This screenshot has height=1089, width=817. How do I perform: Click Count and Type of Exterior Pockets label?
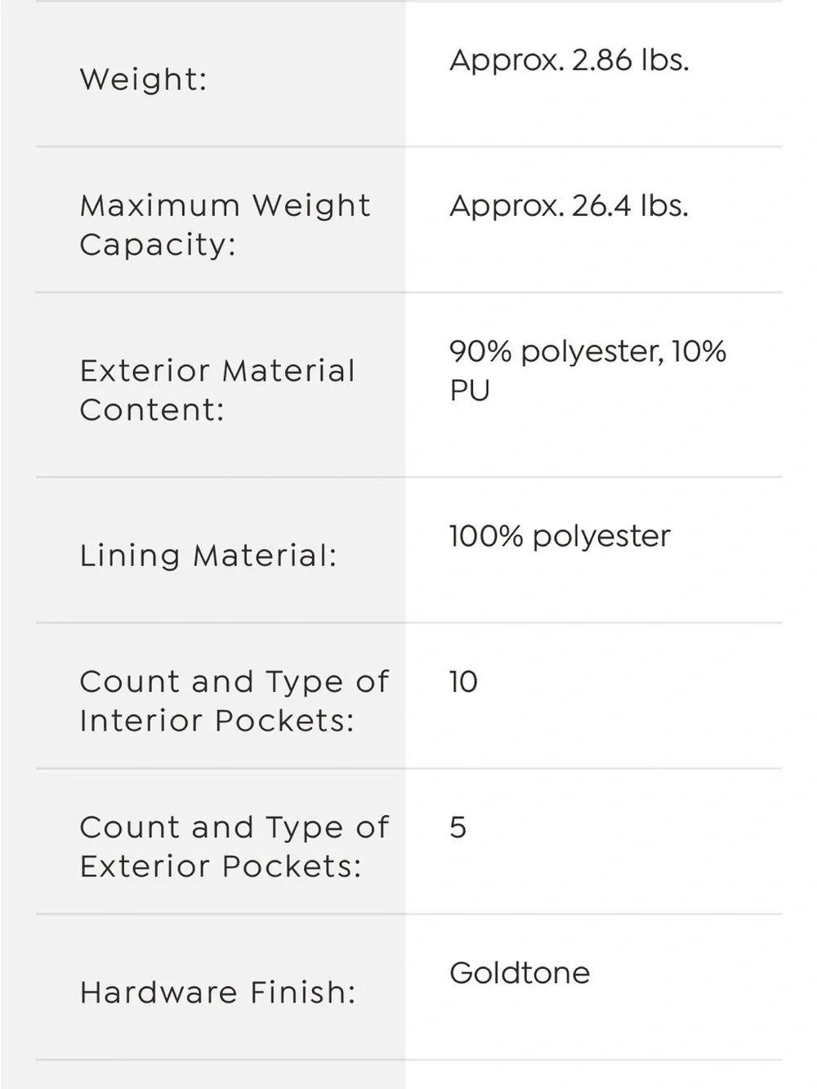coord(234,846)
